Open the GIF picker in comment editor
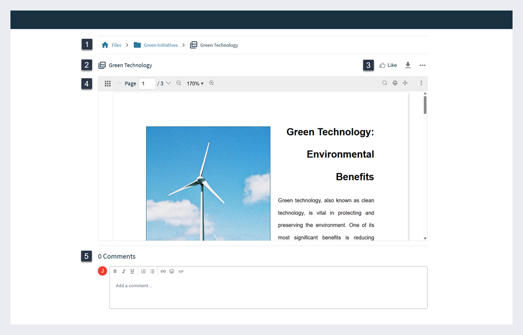The image size is (523, 335). tap(181, 271)
